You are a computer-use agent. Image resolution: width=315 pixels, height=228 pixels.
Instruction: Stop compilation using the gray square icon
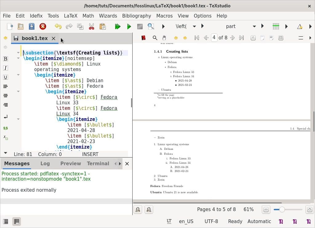pyautogui.click(x=140, y=26)
